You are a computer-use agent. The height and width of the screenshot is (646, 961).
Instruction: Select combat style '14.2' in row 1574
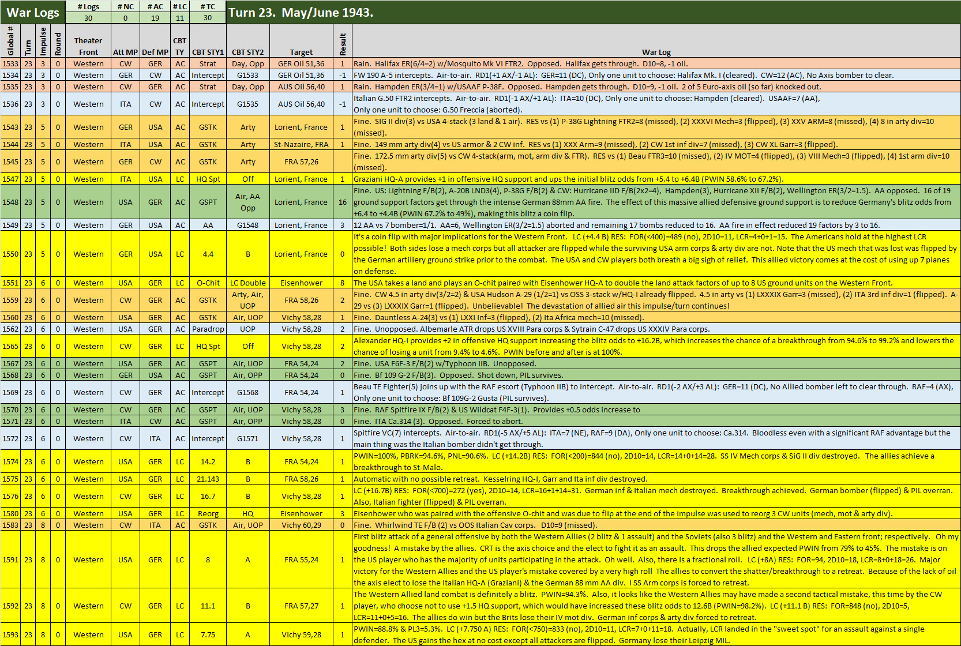click(208, 461)
